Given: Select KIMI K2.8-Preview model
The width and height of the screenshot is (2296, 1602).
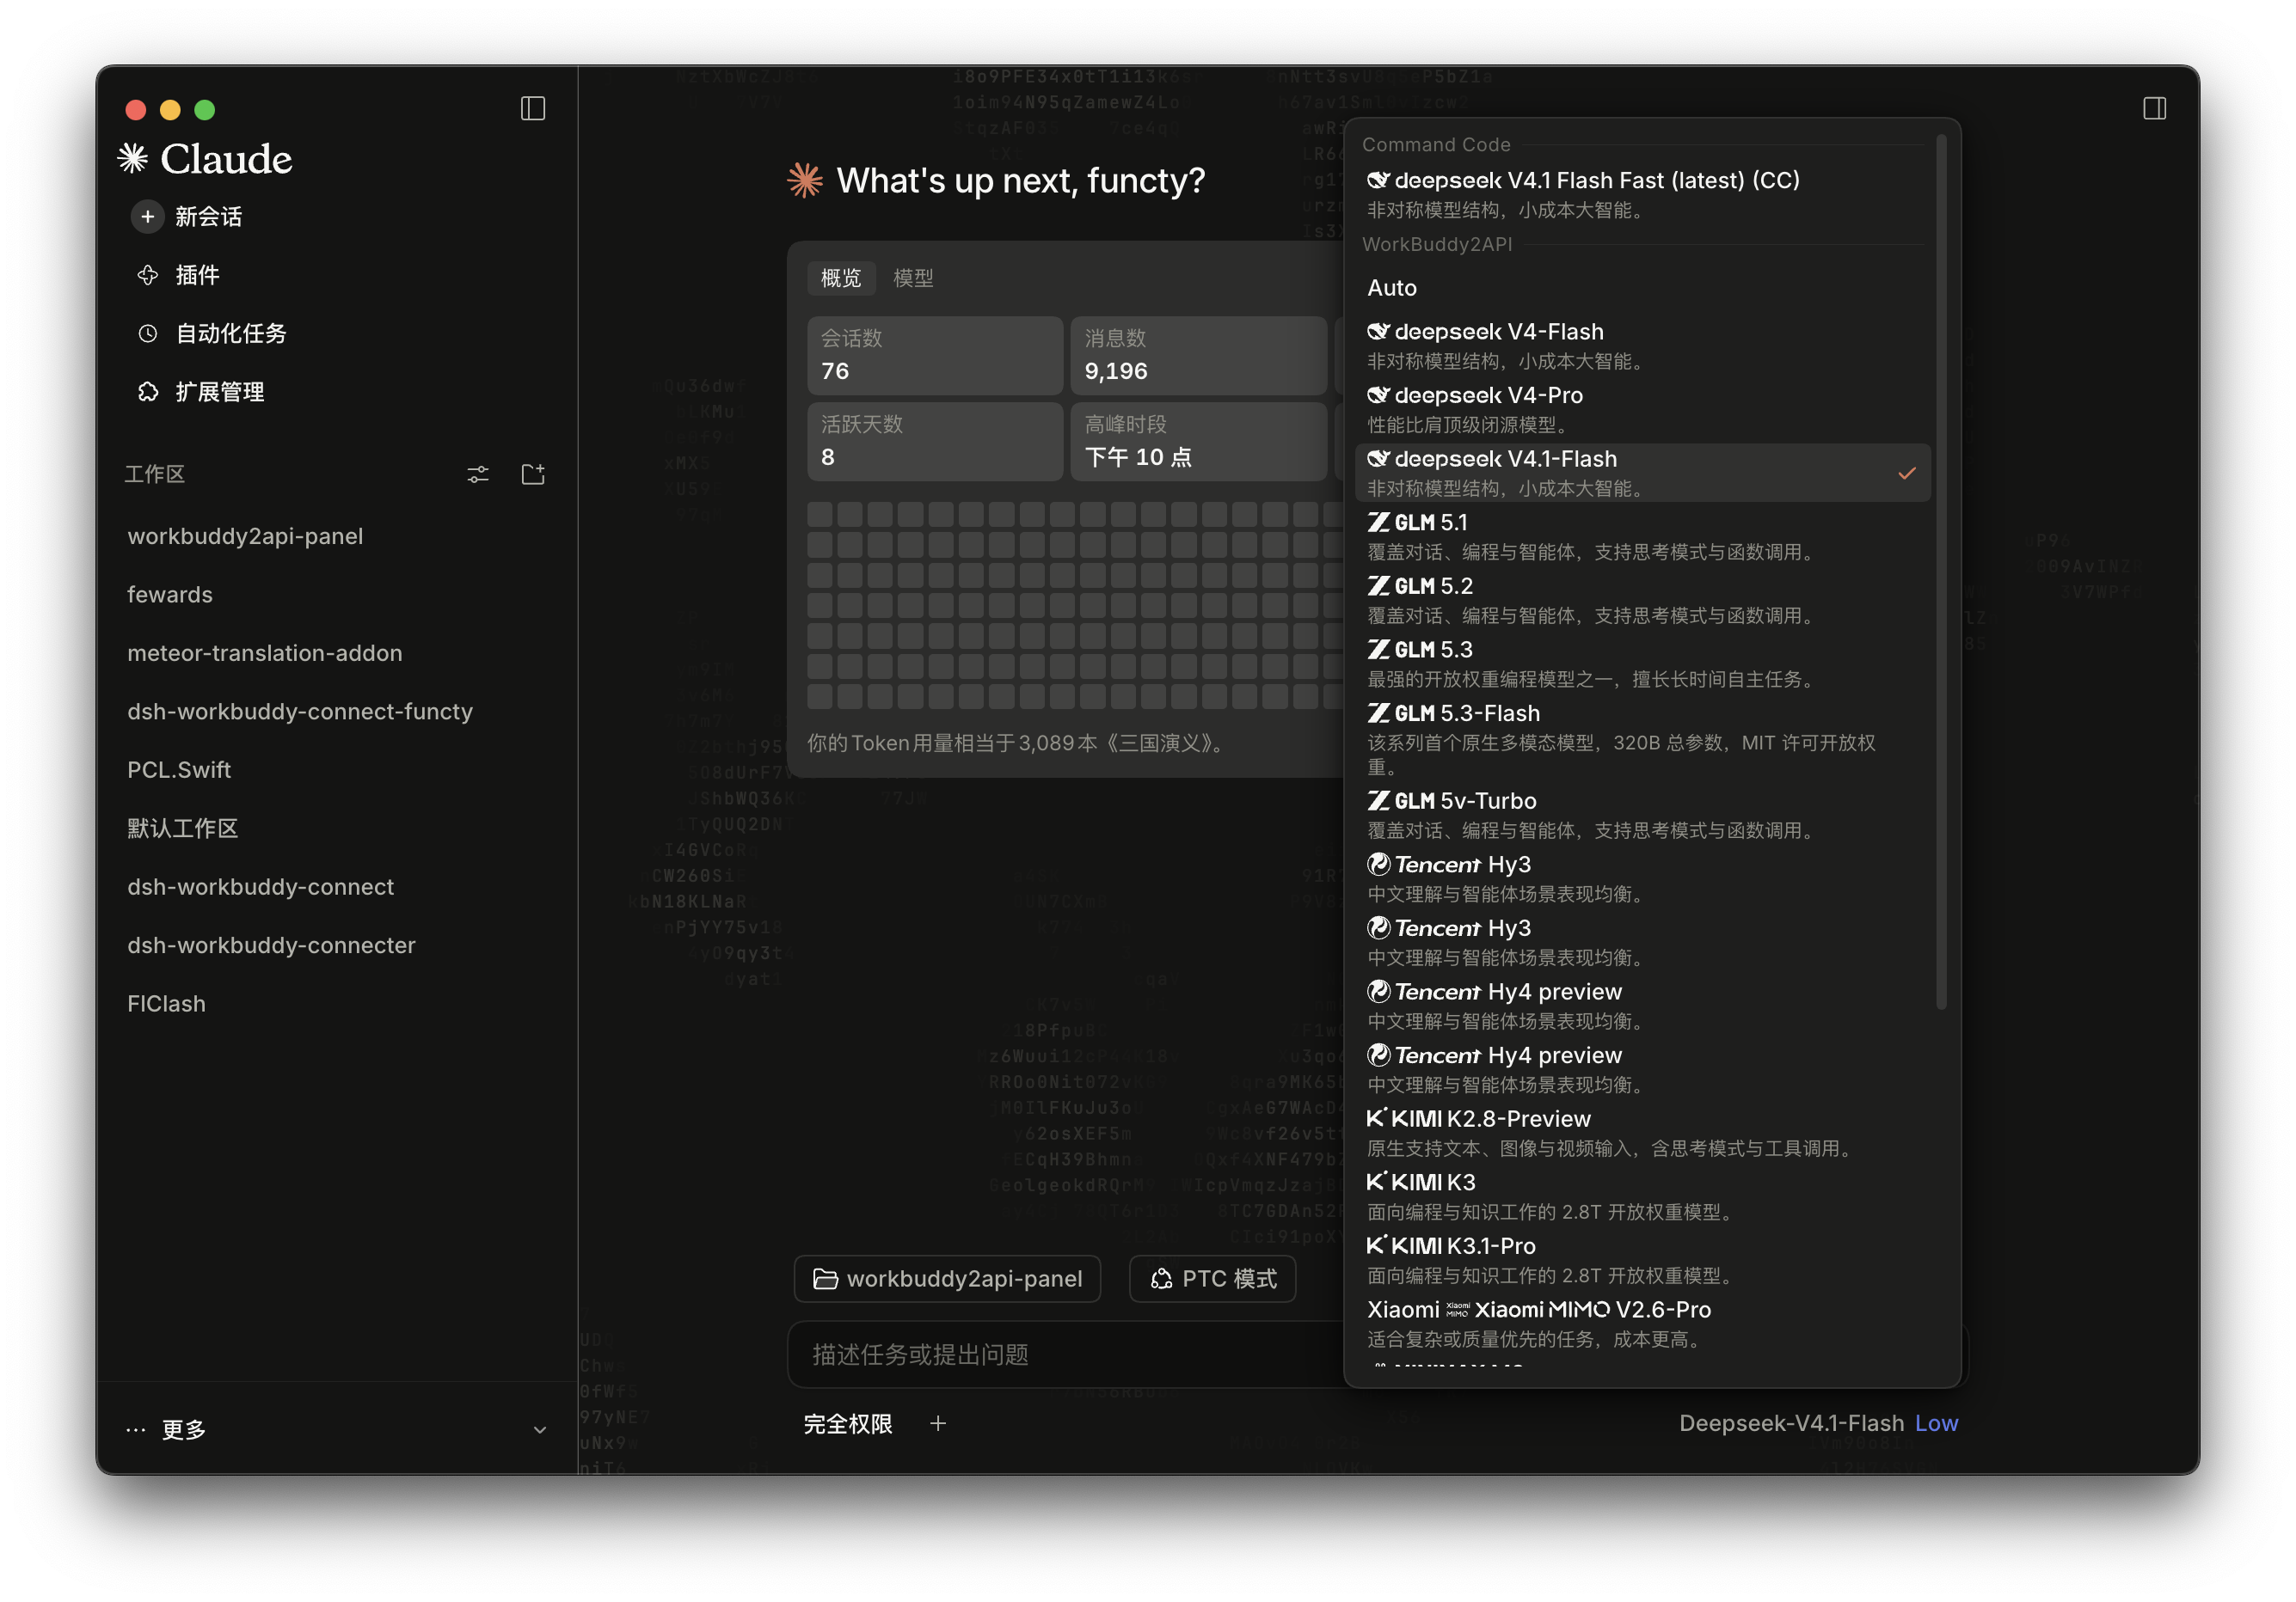Looking at the screenshot, I should click(x=1642, y=1132).
